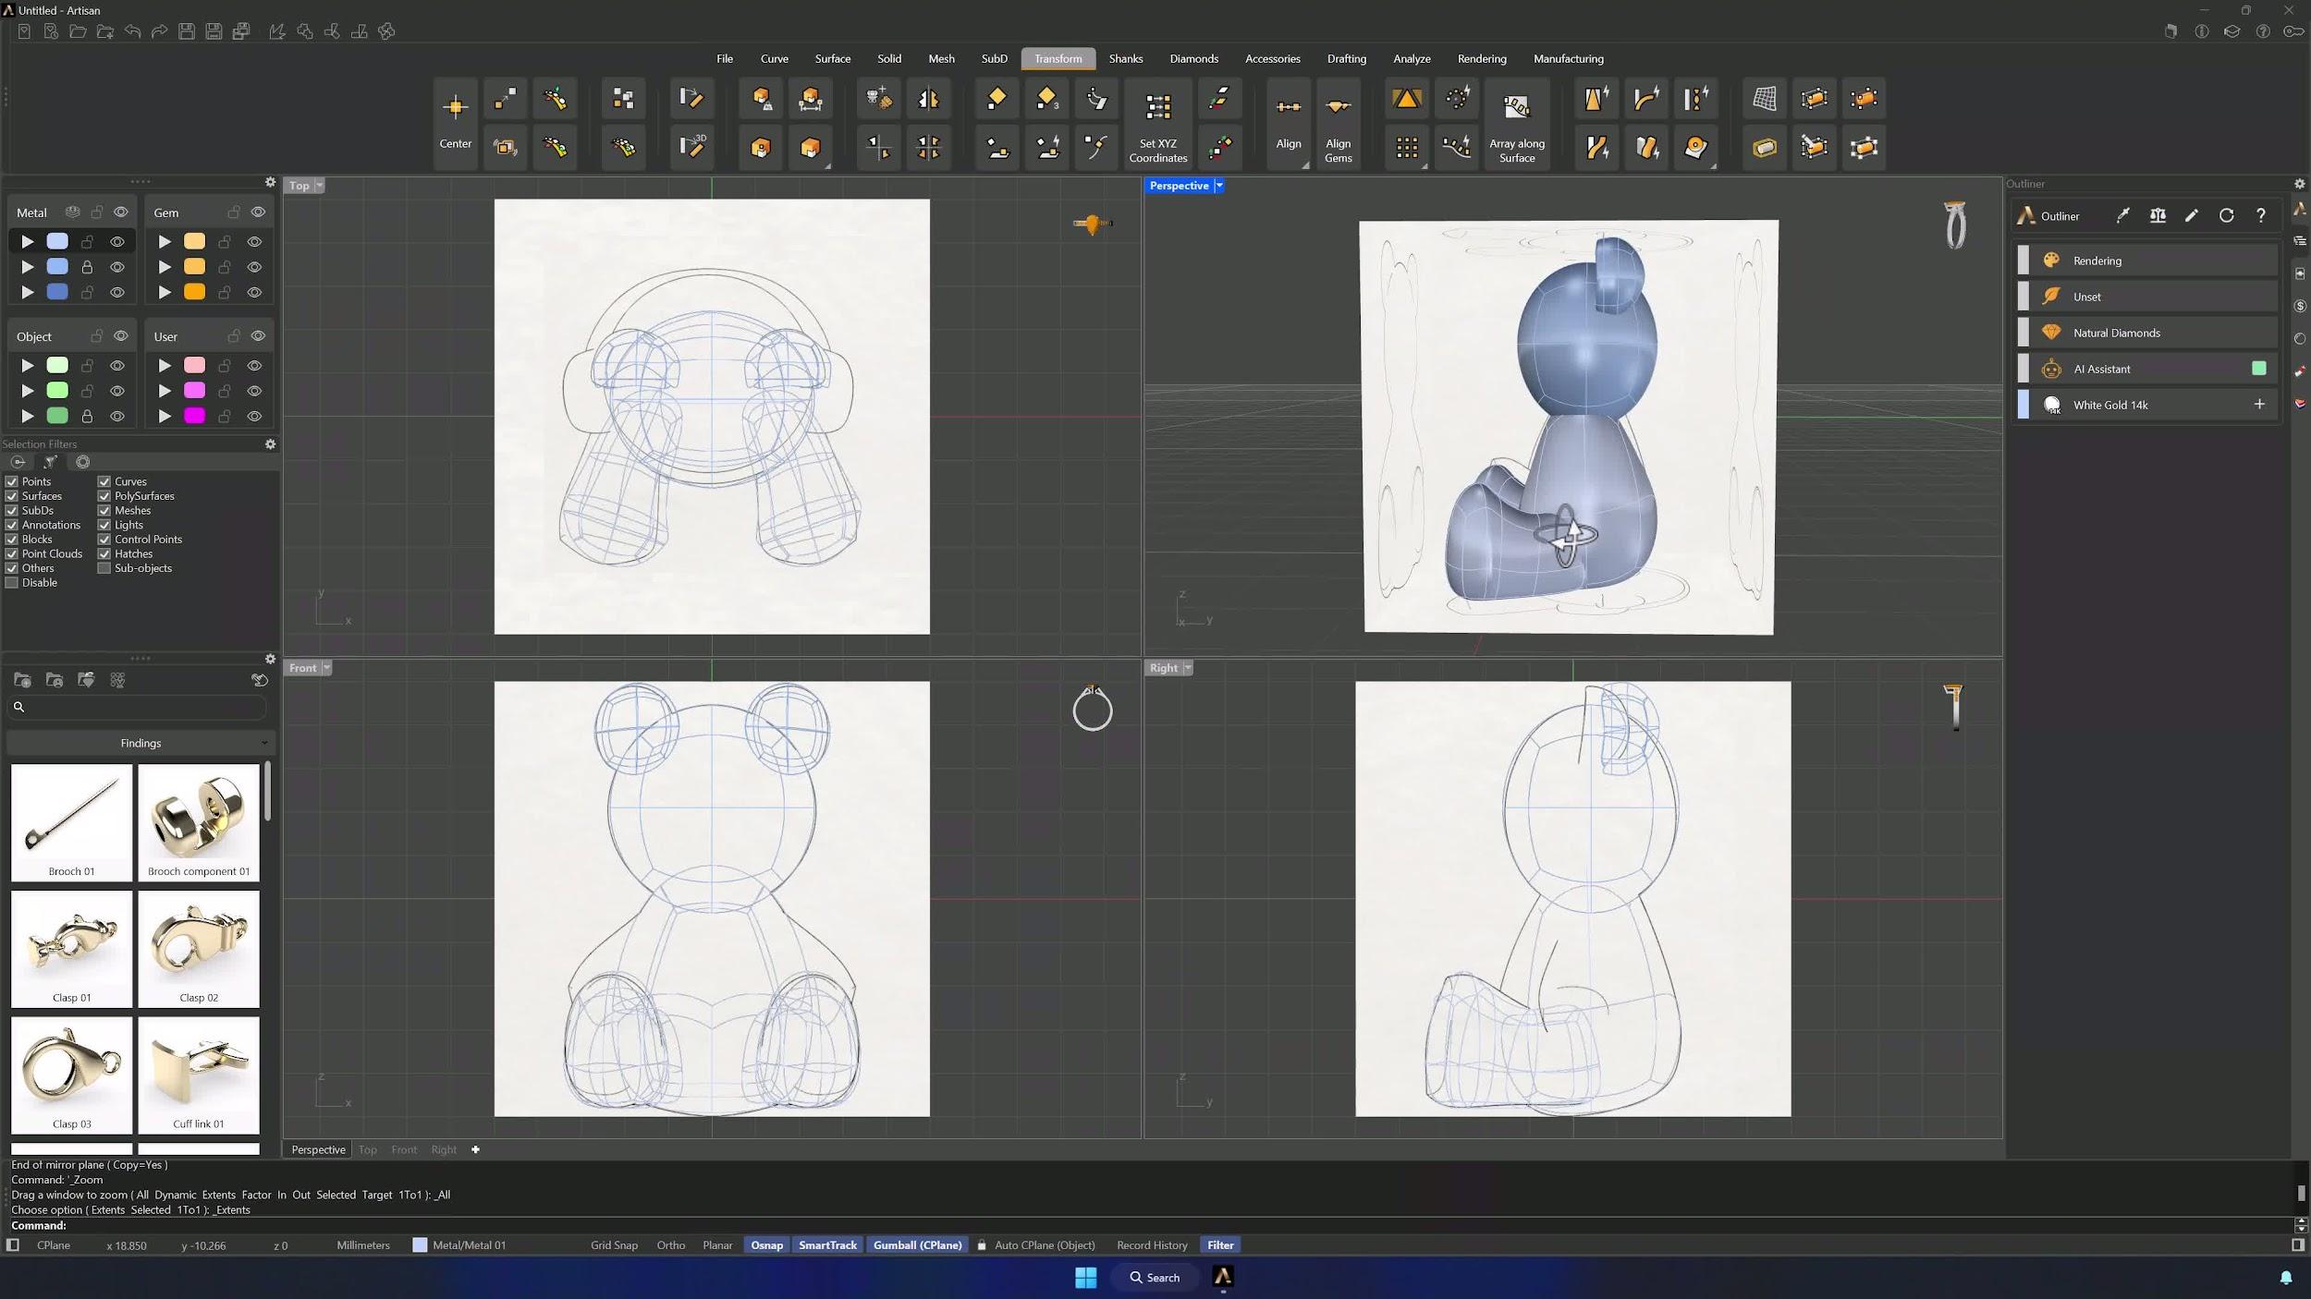The width and height of the screenshot is (2311, 1299).
Task: Toggle SmartTrack in status bar
Action: click(827, 1245)
